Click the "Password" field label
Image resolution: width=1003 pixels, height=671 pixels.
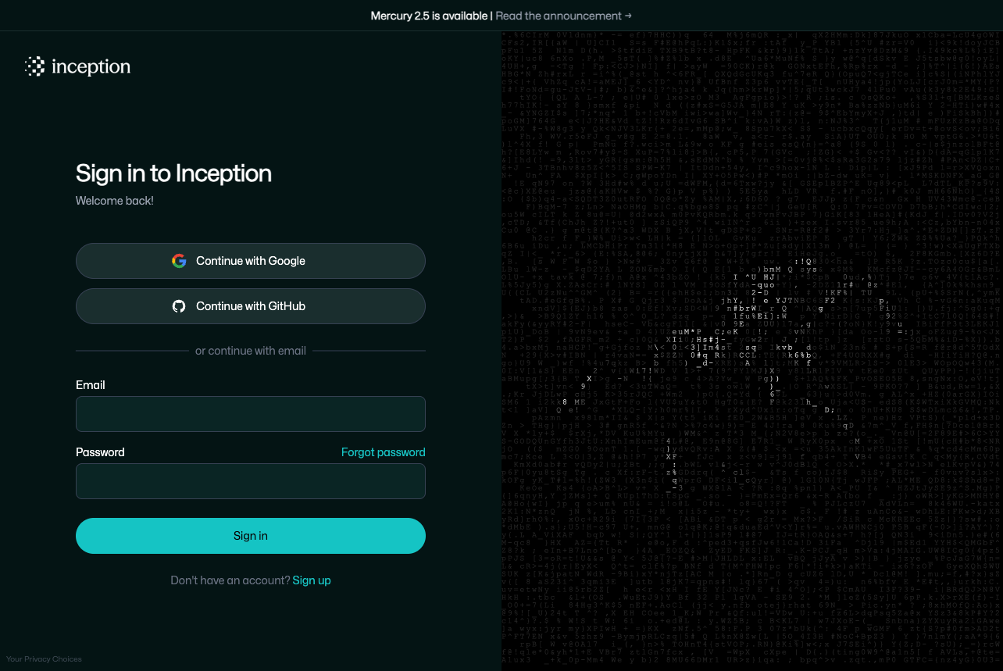(100, 452)
